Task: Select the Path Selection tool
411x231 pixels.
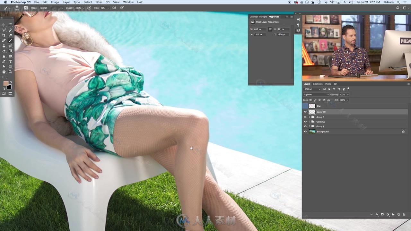Action: pyautogui.click(x=4, y=67)
